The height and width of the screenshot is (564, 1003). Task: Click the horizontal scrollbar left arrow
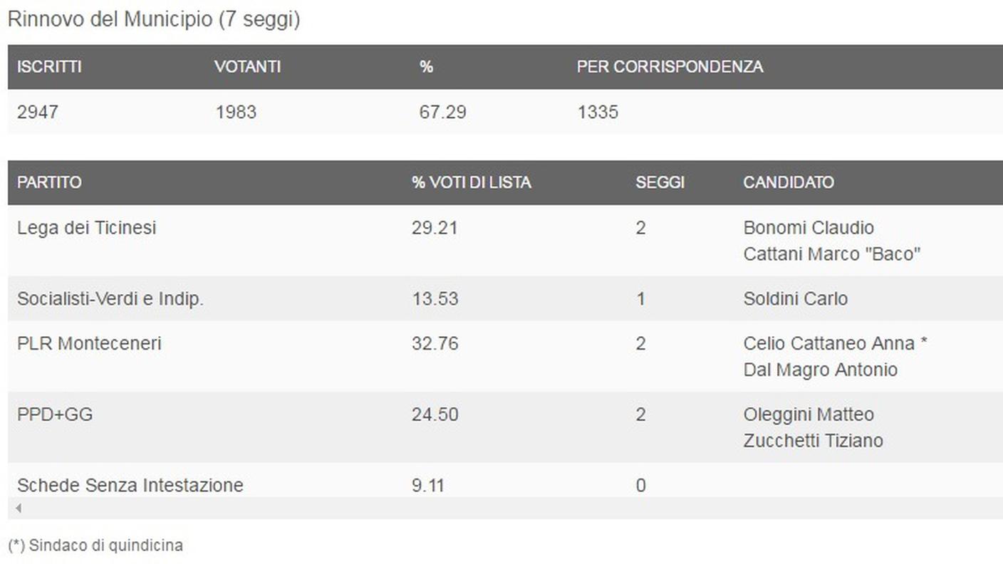point(18,508)
